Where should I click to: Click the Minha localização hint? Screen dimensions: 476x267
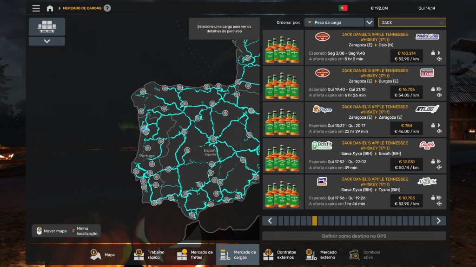pos(85,231)
